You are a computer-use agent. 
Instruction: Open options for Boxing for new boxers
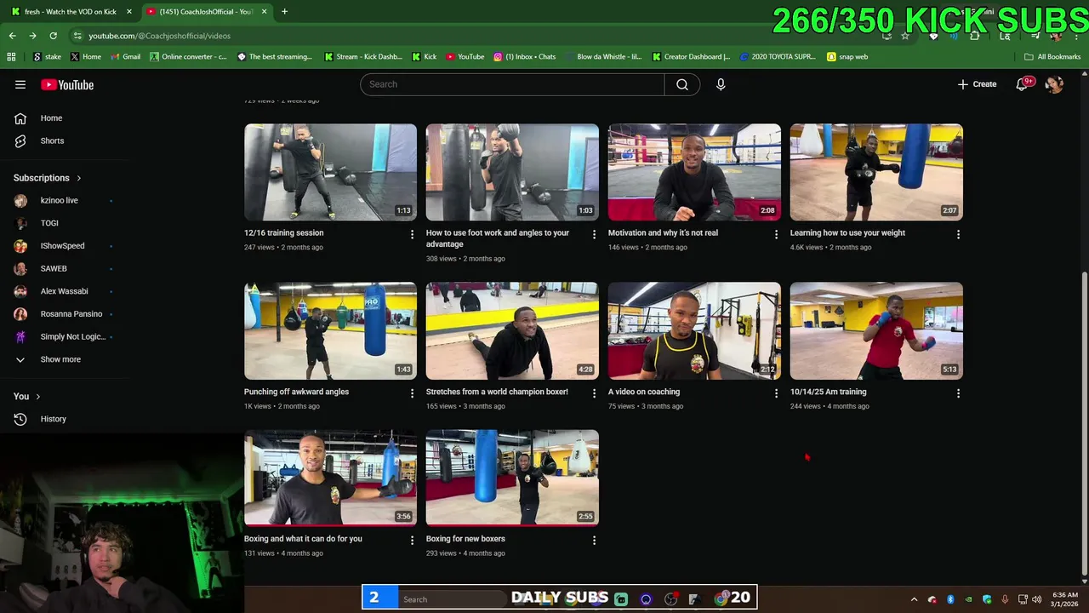coord(594,541)
